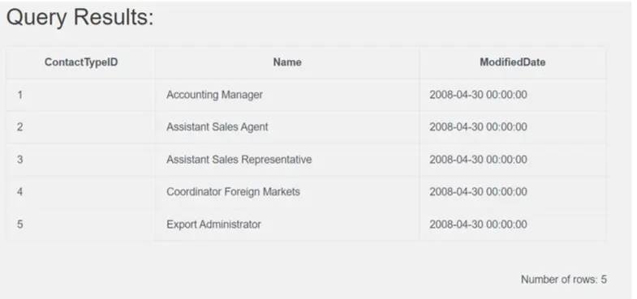637x299 pixels.
Task: Click the ModifiedDate for Export Administrator row
Action: tap(513, 224)
